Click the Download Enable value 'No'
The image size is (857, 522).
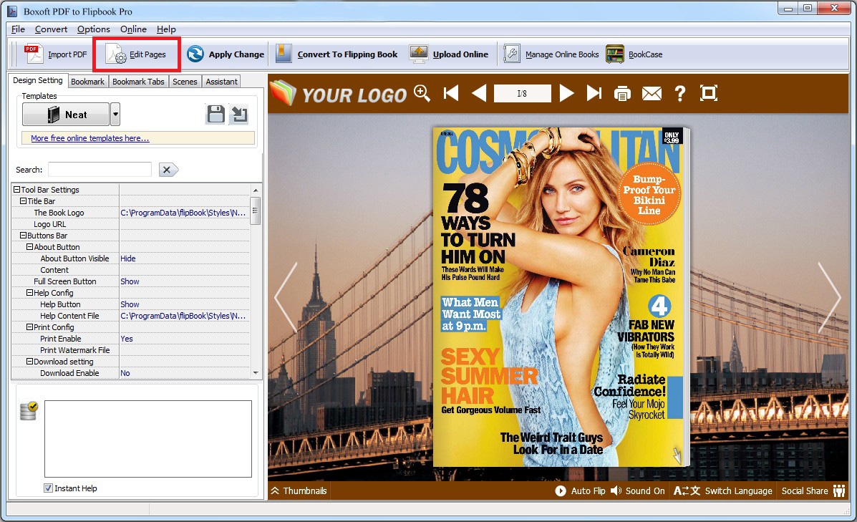coord(125,373)
